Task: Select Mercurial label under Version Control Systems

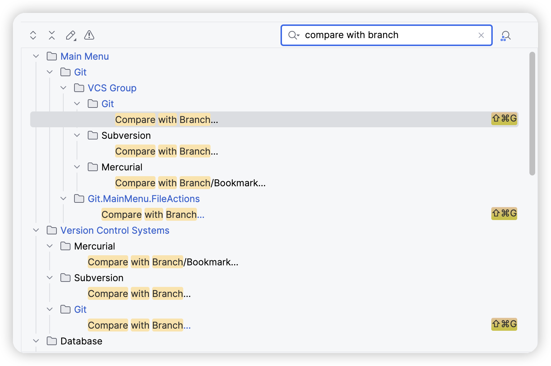Action: (95, 246)
